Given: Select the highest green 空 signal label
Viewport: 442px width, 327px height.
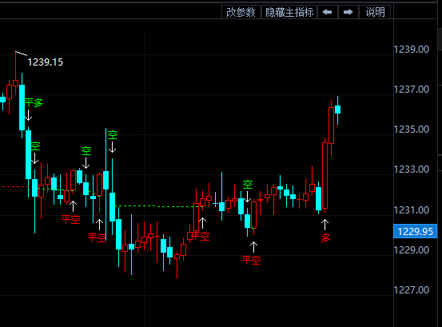Looking at the screenshot, I should tap(113, 135).
